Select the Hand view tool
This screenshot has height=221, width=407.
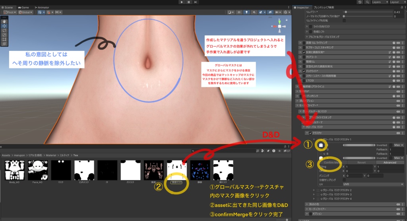[x=4, y=21]
